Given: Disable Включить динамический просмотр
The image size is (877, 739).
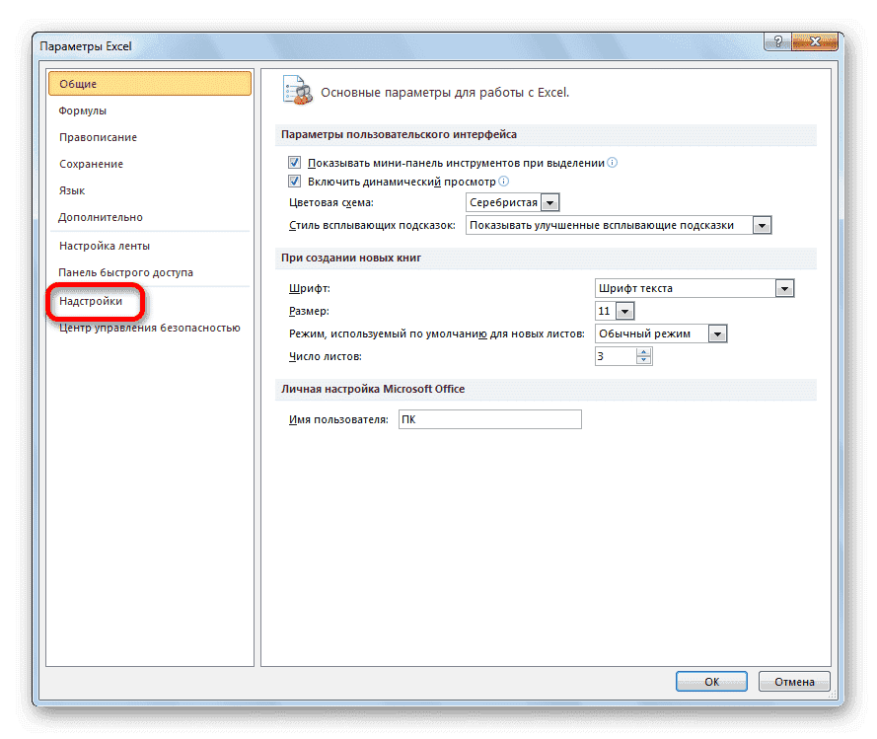Looking at the screenshot, I should (x=294, y=181).
